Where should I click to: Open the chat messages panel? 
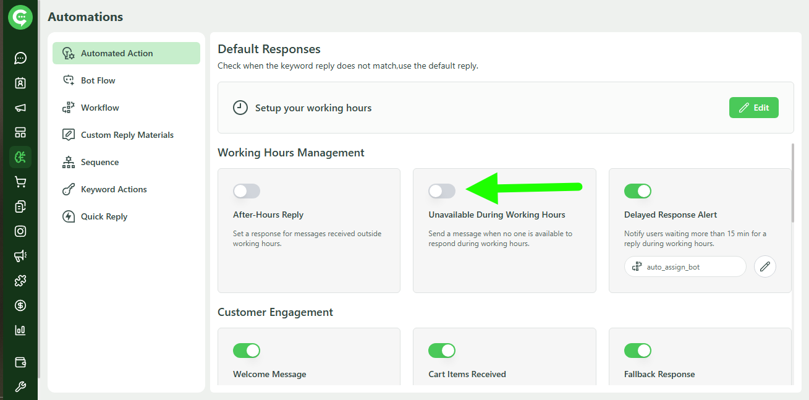(x=20, y=58)
